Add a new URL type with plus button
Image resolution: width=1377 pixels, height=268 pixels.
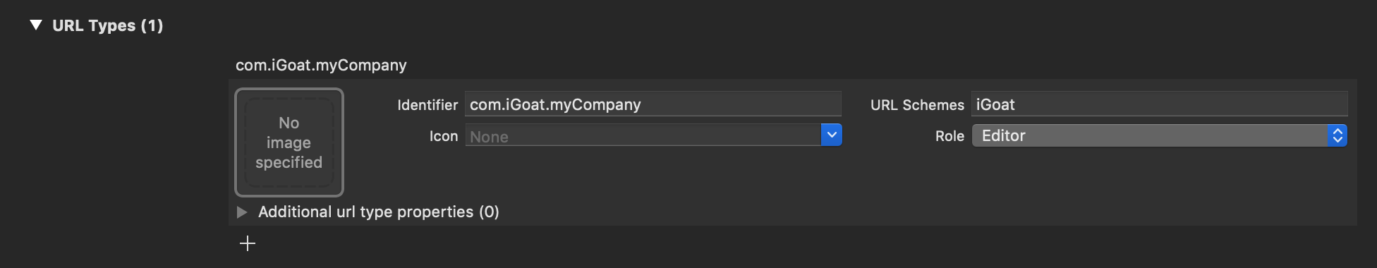pyautogui.click(x=248, y=244)
